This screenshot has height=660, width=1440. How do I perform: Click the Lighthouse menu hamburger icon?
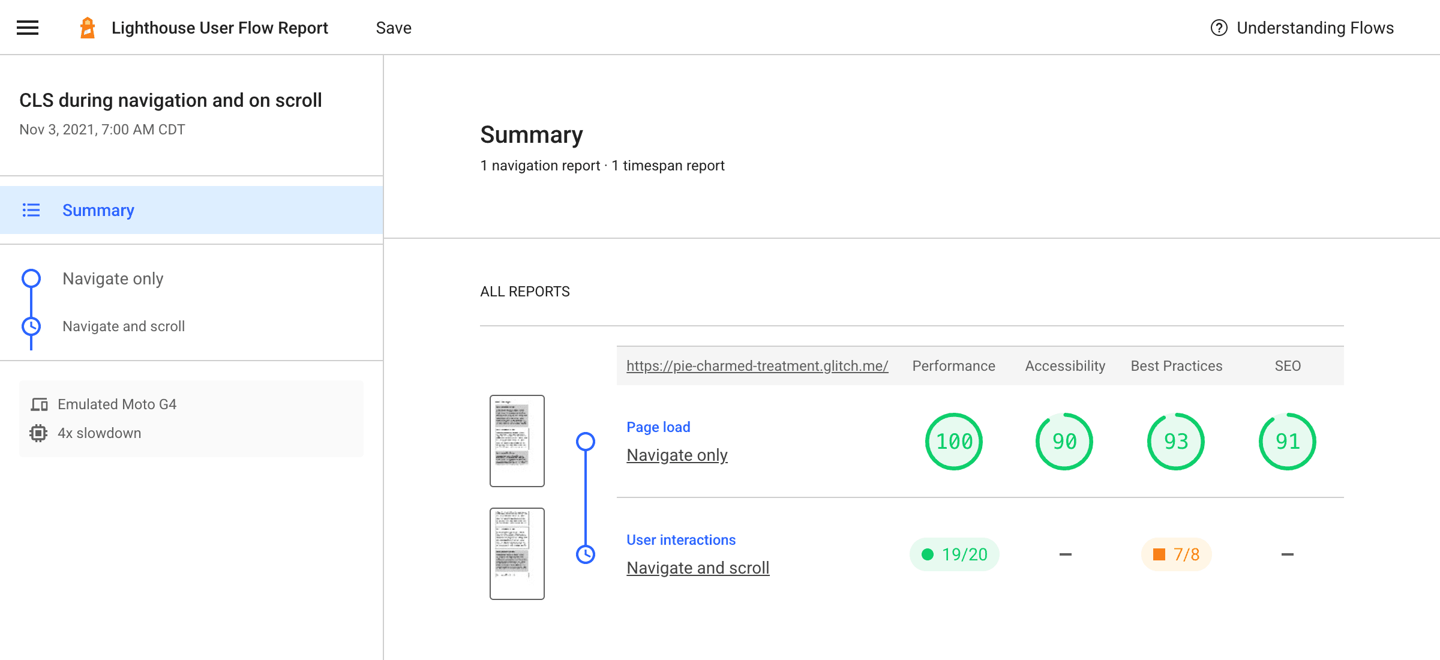point(26,26)
